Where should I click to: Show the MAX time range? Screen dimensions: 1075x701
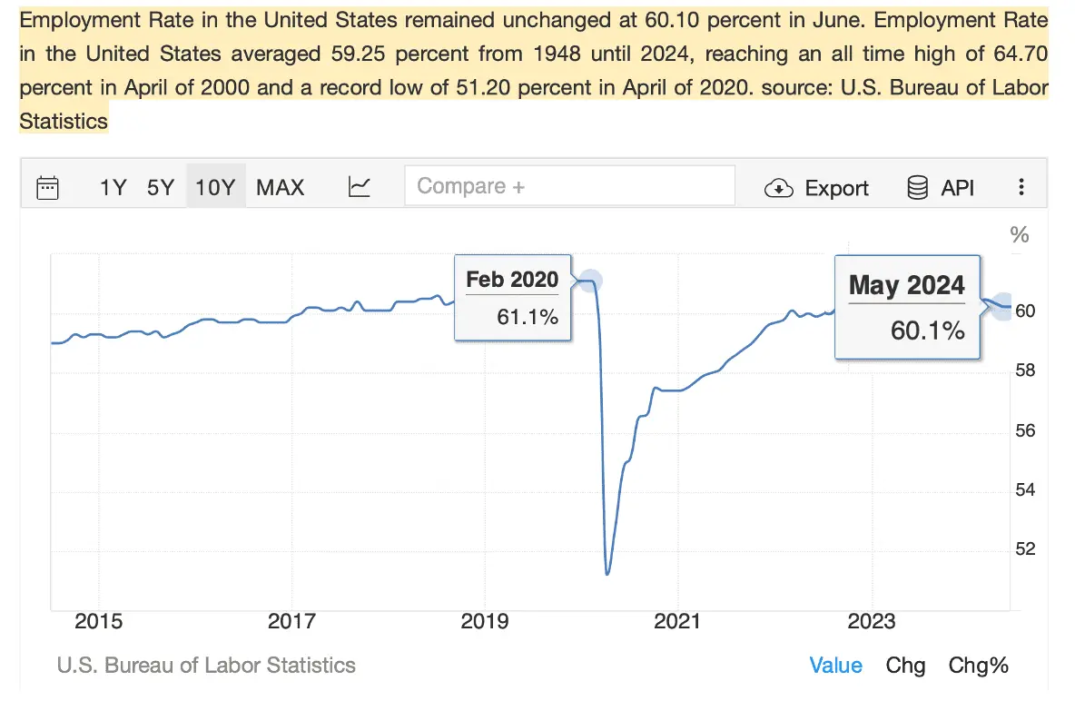pyautogui.click(x=280, y=188)
